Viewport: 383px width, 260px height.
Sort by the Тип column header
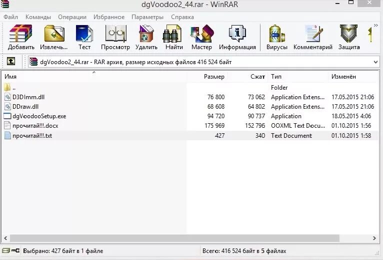click(298, 77)
